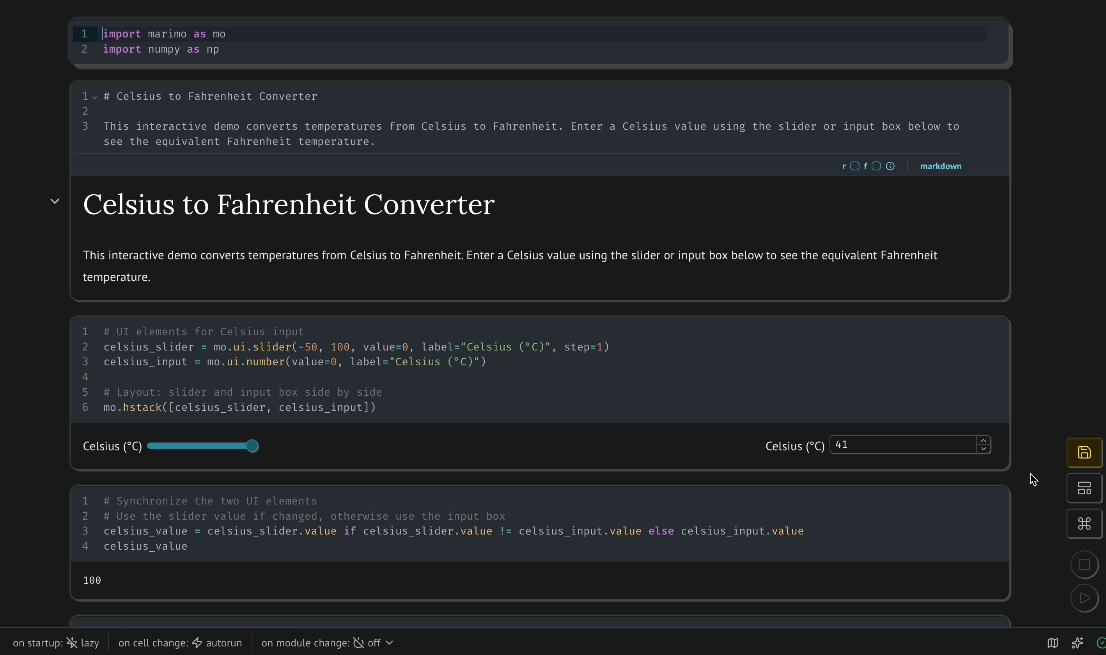
Task: Open the command palette icon
Action: click(x=1084, y=524)
